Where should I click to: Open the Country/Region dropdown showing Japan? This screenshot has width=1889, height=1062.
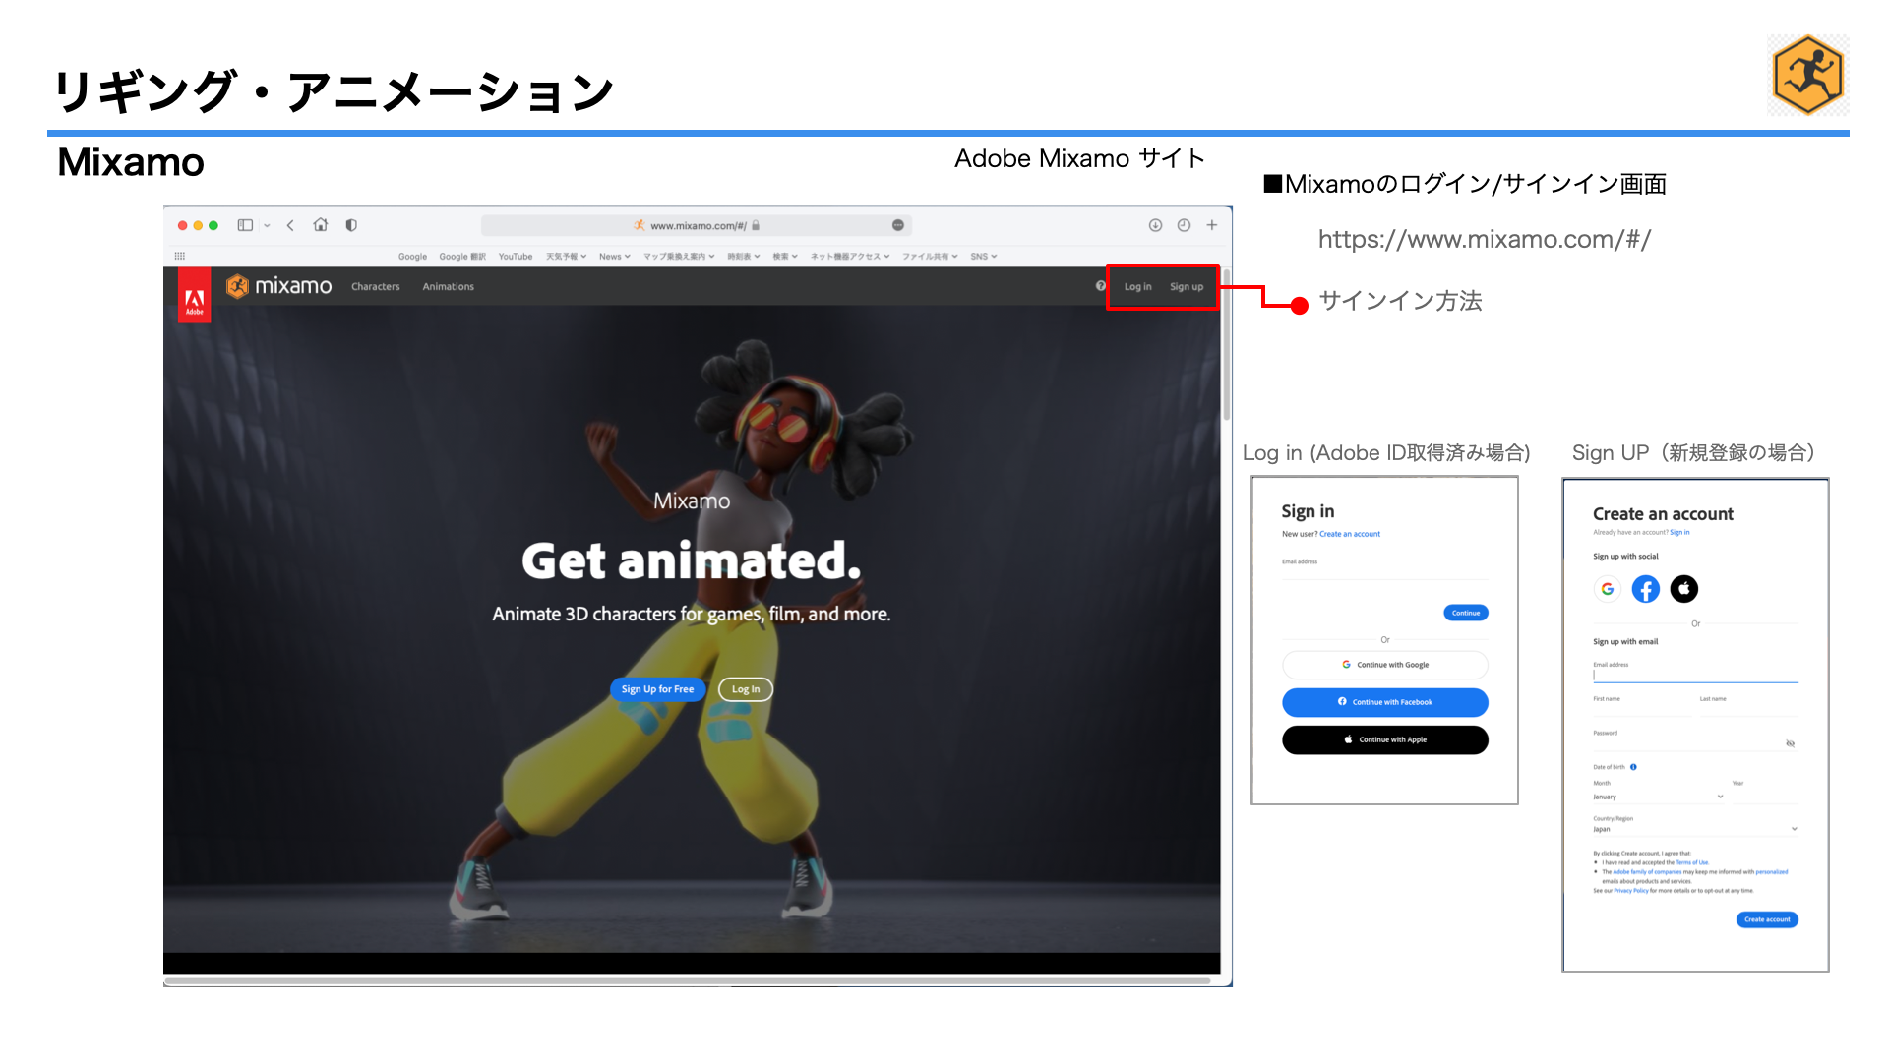coord(1696,829)
